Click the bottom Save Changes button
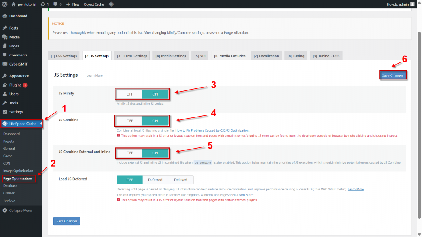 pos(67,221)
